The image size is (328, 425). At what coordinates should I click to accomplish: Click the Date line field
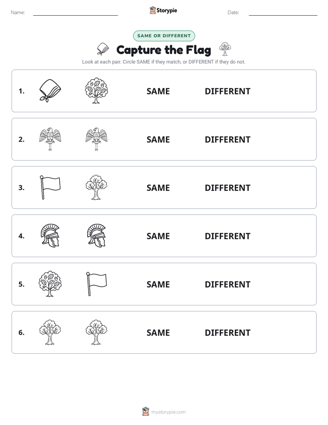point(283,13)
